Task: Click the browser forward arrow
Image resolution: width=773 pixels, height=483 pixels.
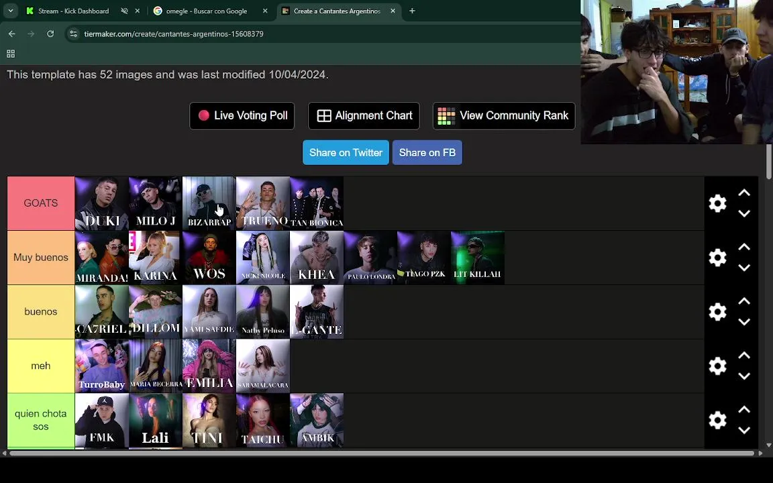Action: click(x=31, y=34)
